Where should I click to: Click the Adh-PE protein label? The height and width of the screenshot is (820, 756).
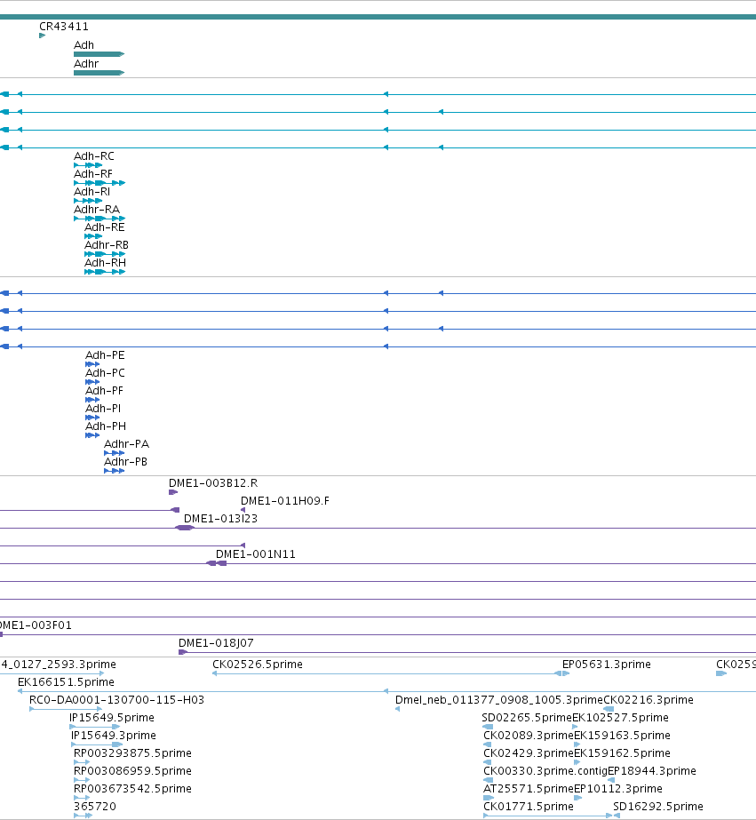[x=105, y=355]
